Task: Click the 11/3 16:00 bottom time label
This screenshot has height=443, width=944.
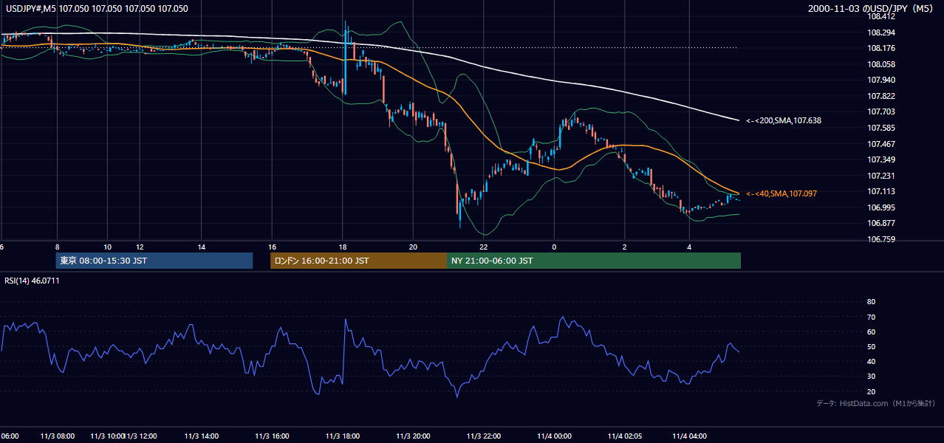Action: point(273,436)
